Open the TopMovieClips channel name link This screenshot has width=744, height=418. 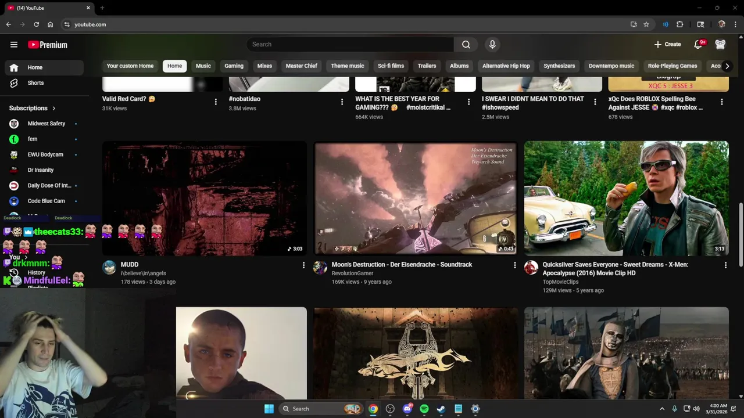pos(560,282)
